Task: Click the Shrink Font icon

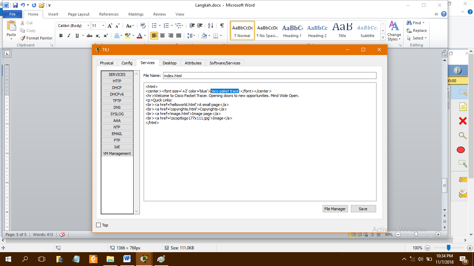Action: coord(117,26)
